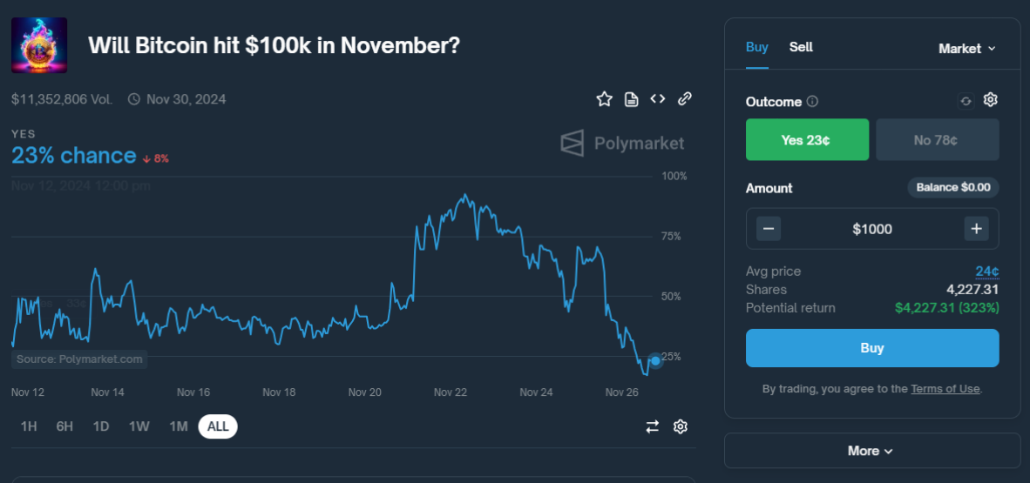Open the document icon next to star
This screenshot has width=1030, height=483.
pos(632,99)
